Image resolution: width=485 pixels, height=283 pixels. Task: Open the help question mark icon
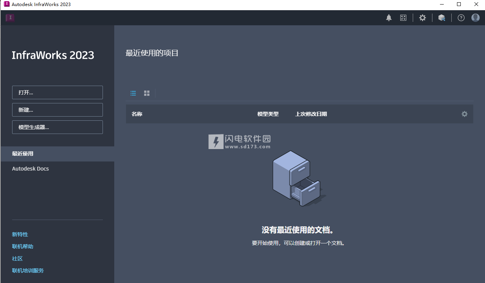pos(461,18)
